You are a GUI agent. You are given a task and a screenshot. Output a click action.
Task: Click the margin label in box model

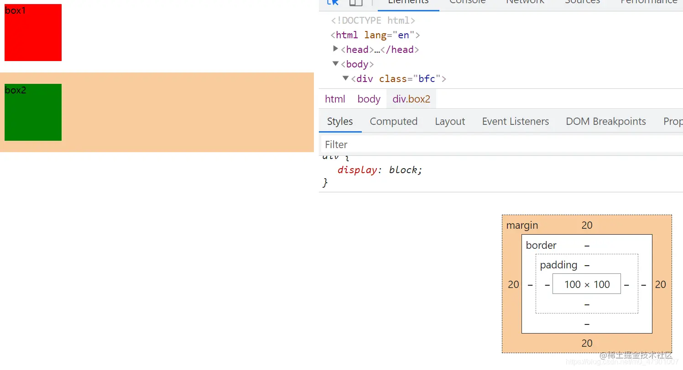522,225
